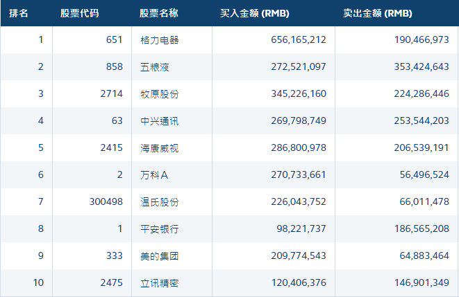Click rank number 10
459x297 pixels.
[38, 282]
